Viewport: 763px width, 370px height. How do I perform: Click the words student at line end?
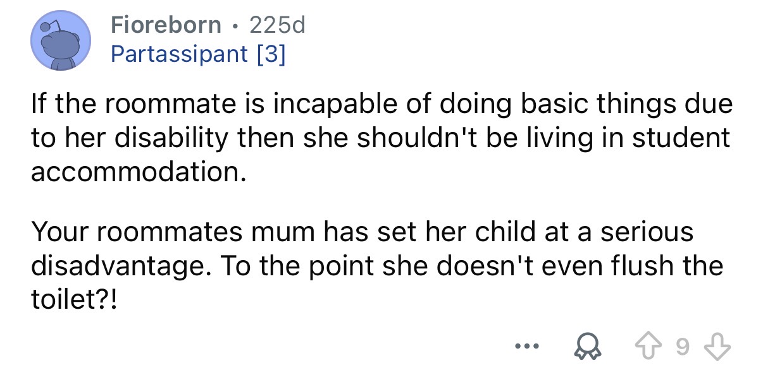pos(681,138)
